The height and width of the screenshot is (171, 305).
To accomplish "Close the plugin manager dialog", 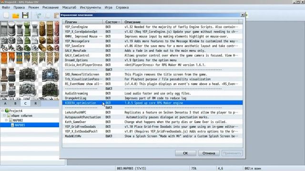I will coord(243,15).
